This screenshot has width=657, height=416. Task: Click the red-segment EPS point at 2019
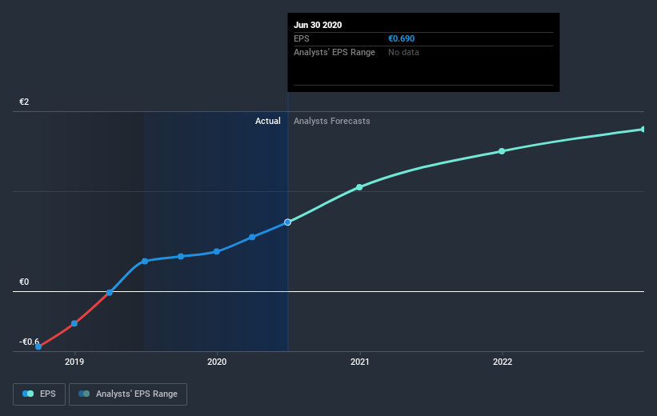74,323
